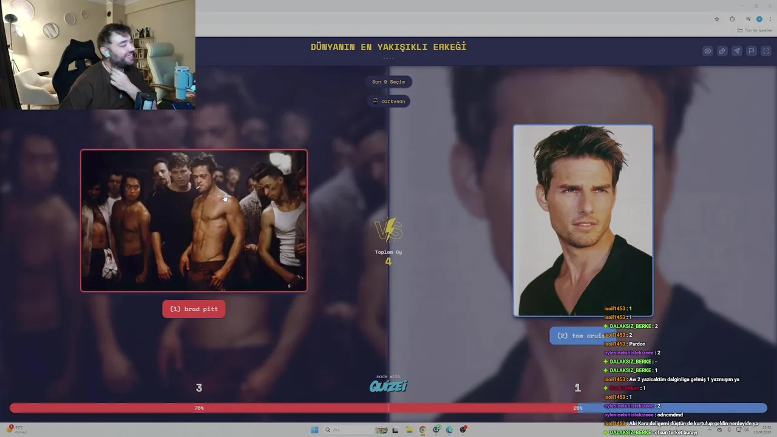Open the darkvean creator tag
The image size is (777, 437).
[388, 101]
